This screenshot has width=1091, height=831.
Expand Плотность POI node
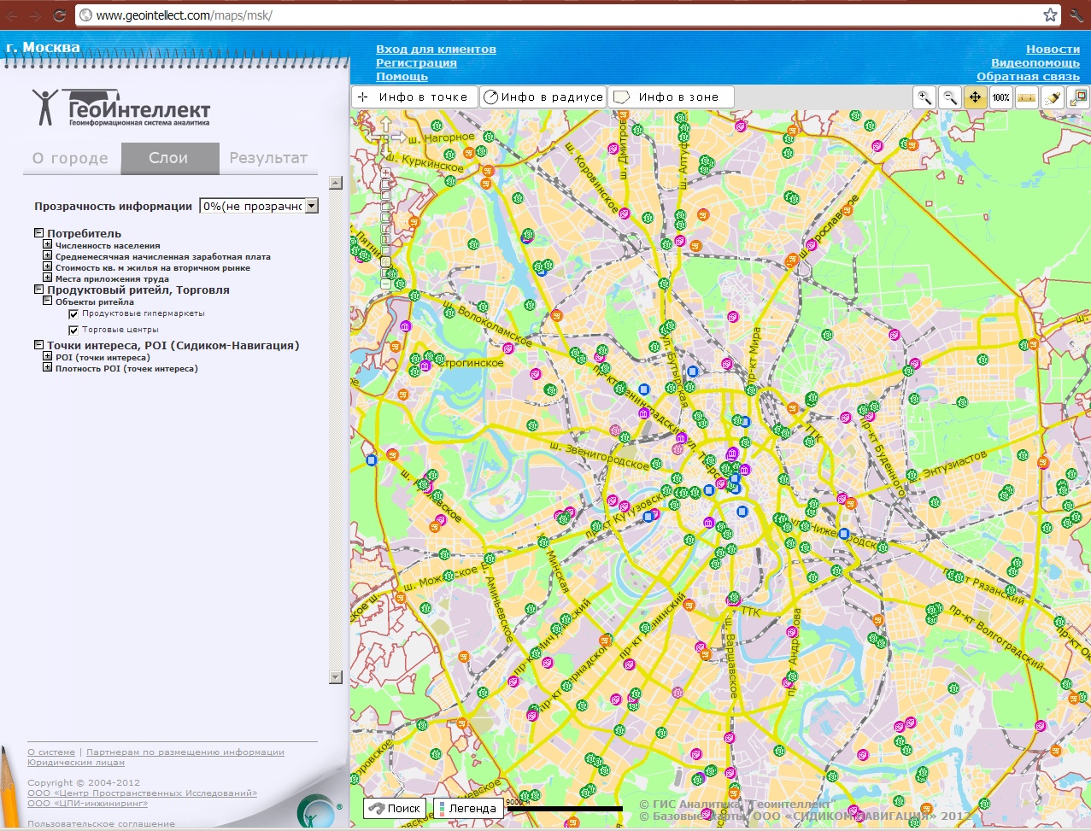point(48,367)
